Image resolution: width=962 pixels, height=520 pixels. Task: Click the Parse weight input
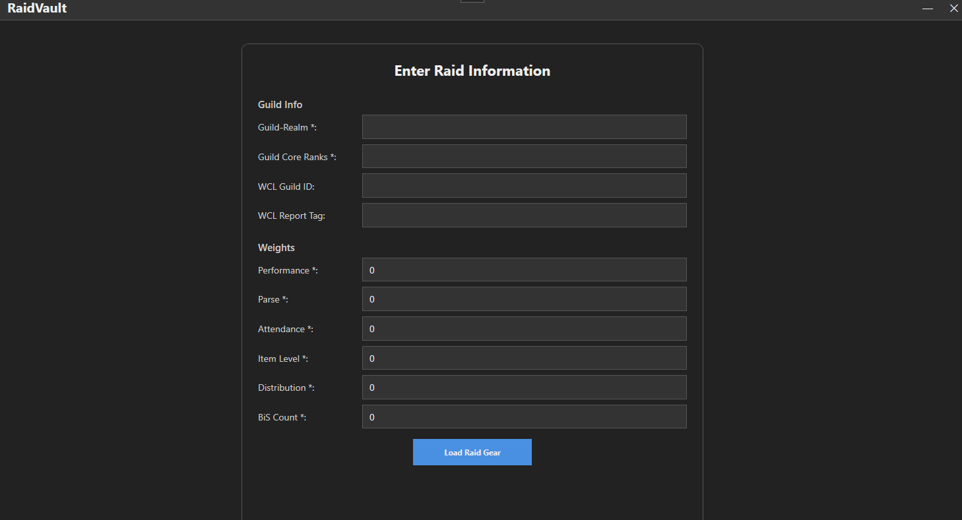[524, 299]
